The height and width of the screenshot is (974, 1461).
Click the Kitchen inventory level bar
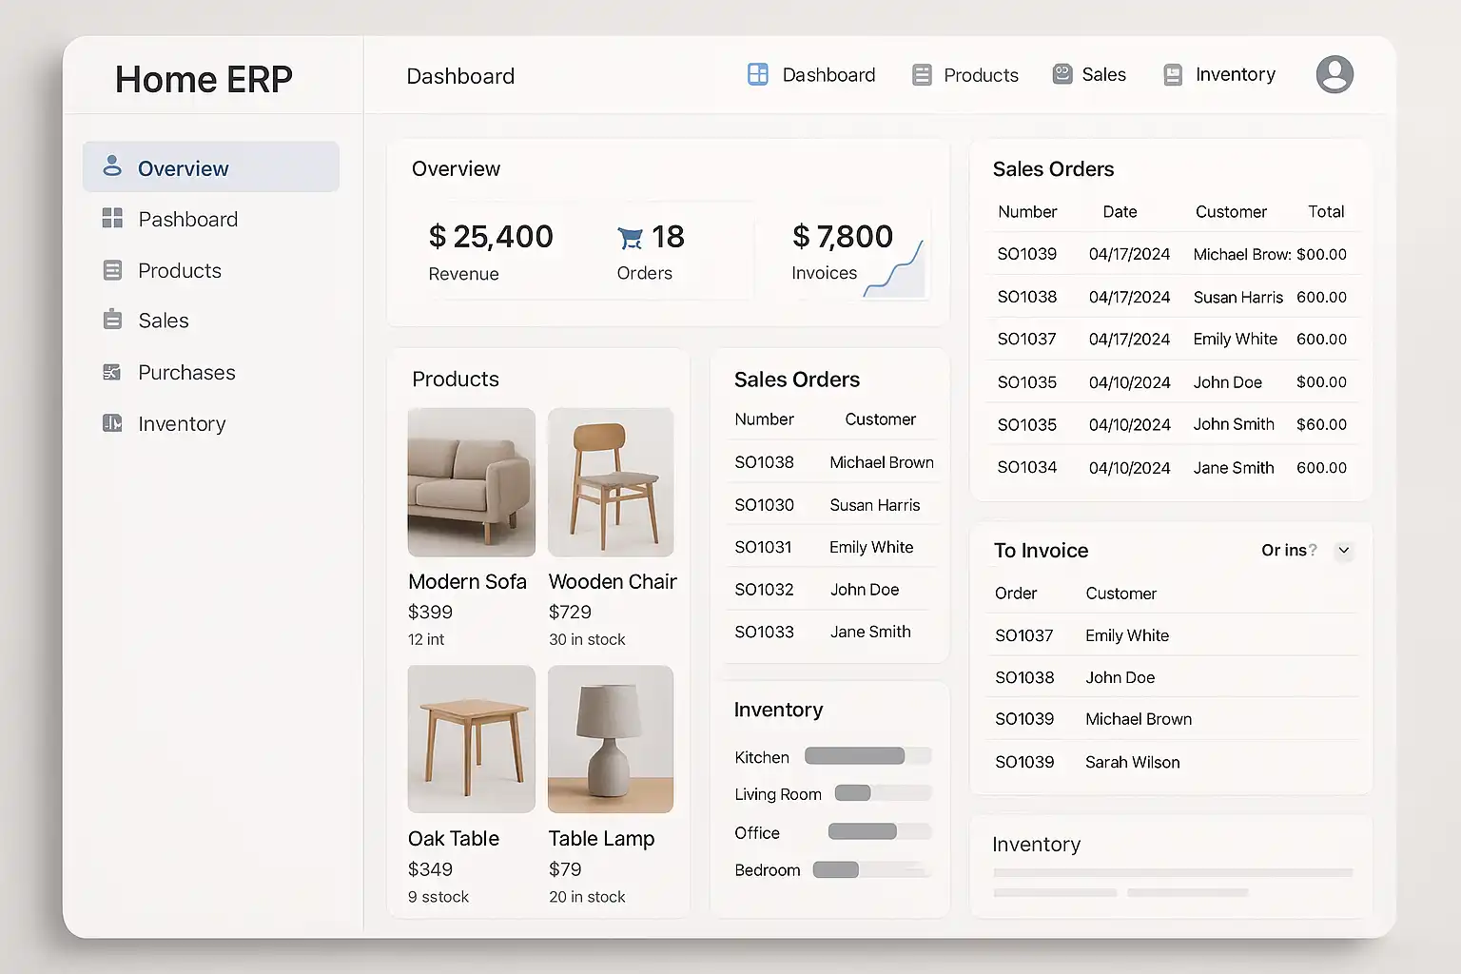[867, 756]
